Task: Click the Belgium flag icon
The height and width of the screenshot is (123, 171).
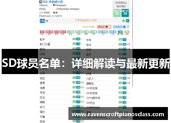Action: coord(54,5)
